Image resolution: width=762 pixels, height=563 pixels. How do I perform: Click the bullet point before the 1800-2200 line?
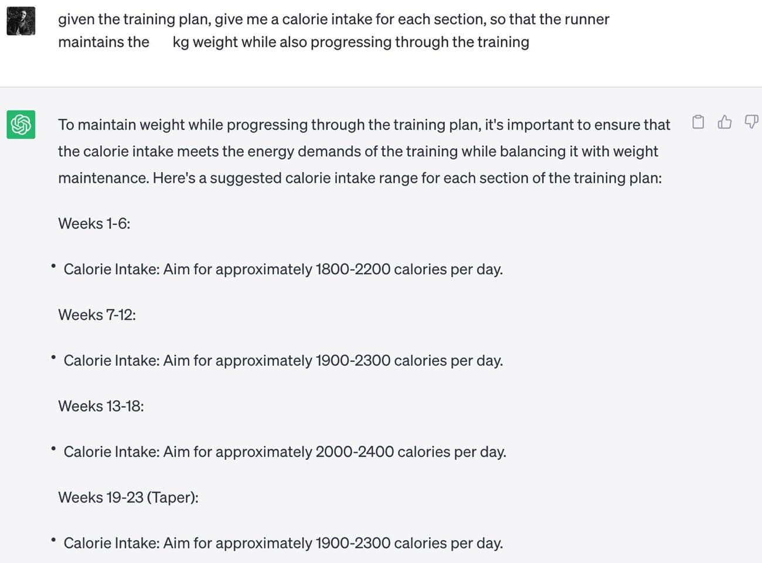53,267
